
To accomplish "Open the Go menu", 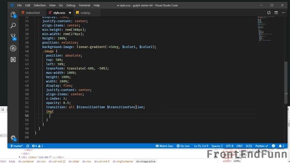I will click(61, 5).
